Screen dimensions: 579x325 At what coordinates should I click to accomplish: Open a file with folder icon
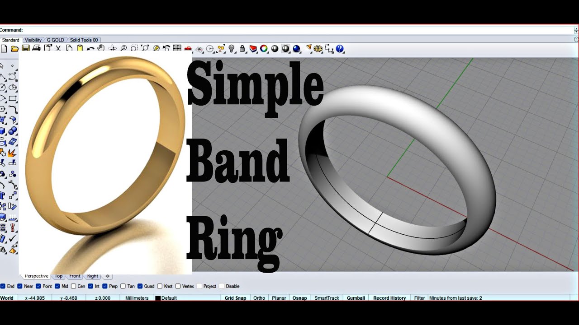pos(14,48)
